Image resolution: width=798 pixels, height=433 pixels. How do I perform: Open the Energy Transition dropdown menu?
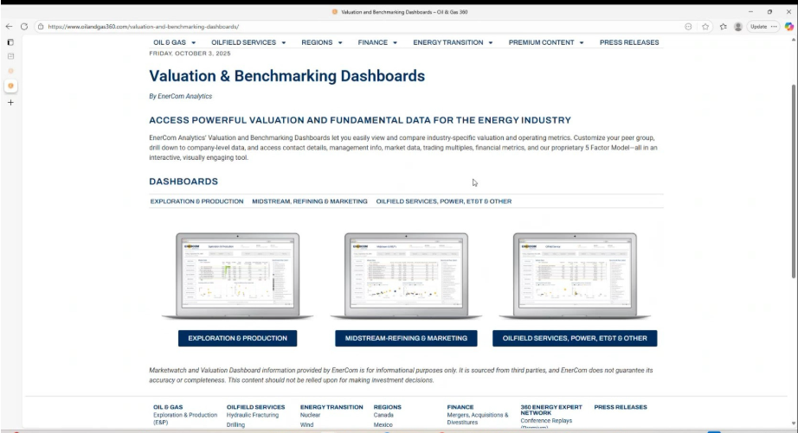coord(453,42)
